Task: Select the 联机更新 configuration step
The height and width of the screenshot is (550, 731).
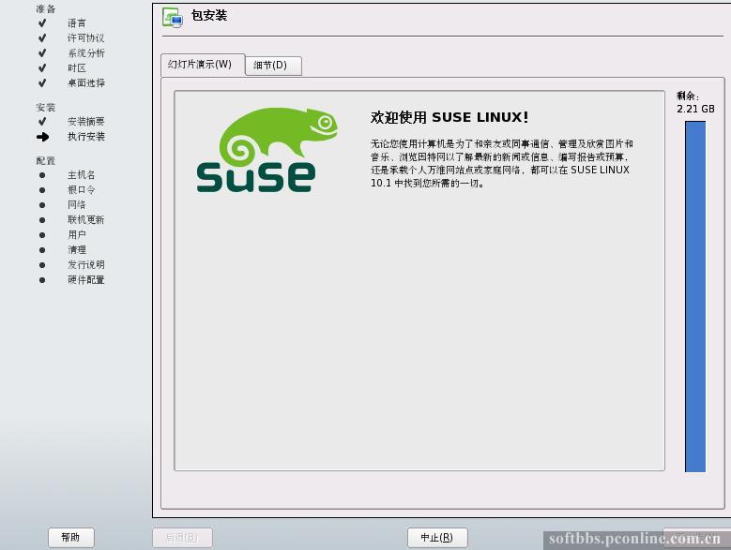Action: tap(85, 219)
